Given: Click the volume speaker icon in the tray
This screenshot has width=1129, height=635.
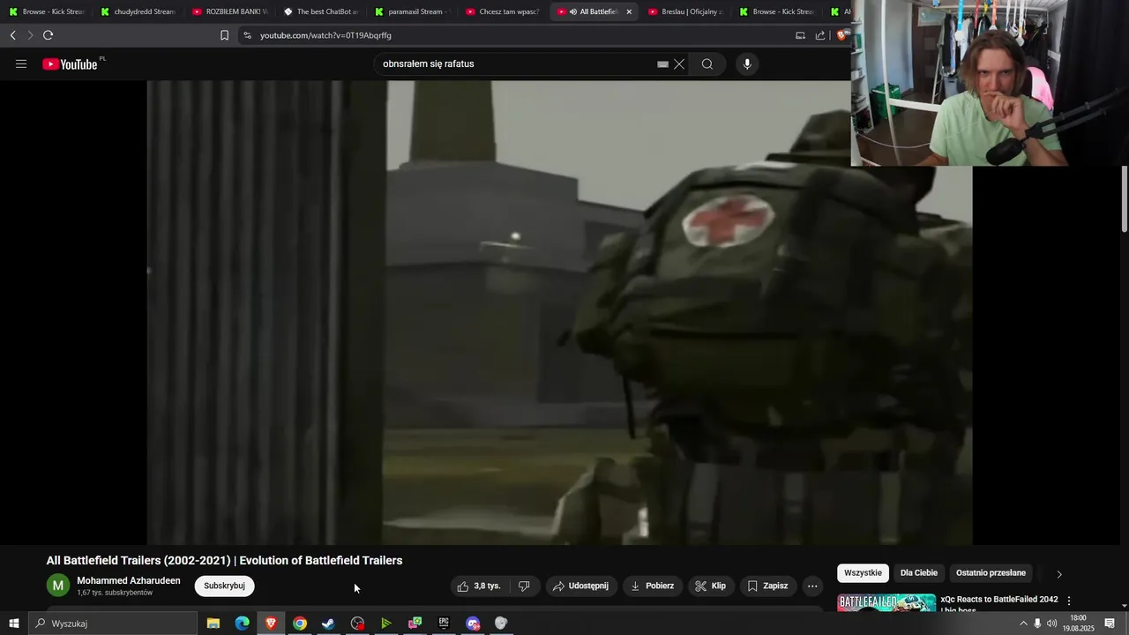Looking at the screenshot, I should pyautogui.click(x=1051, y=624).
